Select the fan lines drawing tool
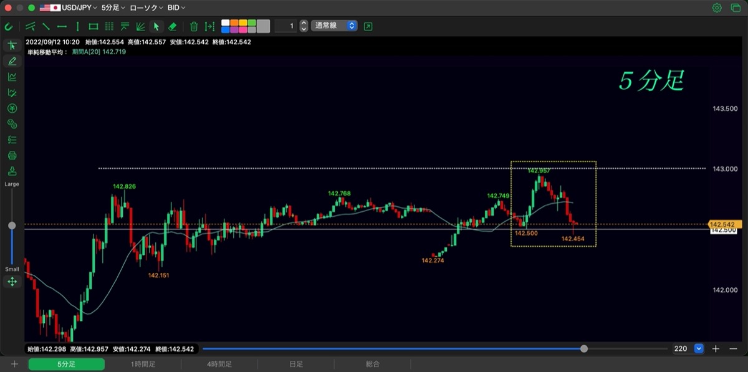The height and width of the screenshot is (372, 748). coord(140,26)
